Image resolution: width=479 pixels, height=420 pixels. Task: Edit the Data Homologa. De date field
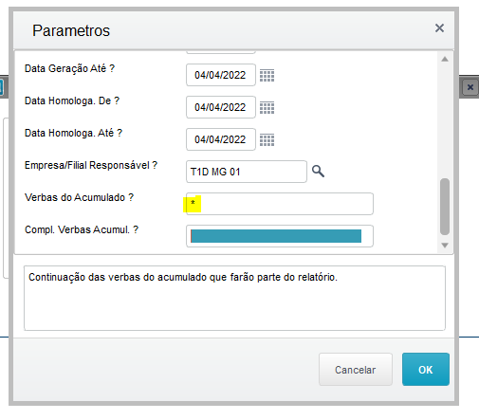tap(221, 107)
